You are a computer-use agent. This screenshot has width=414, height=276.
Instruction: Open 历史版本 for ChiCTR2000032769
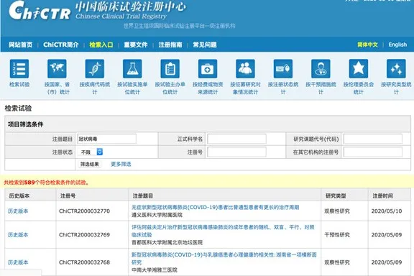click(18, 235)
